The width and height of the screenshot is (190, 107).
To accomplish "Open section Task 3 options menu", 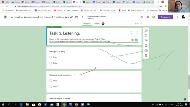I will 137,32.
